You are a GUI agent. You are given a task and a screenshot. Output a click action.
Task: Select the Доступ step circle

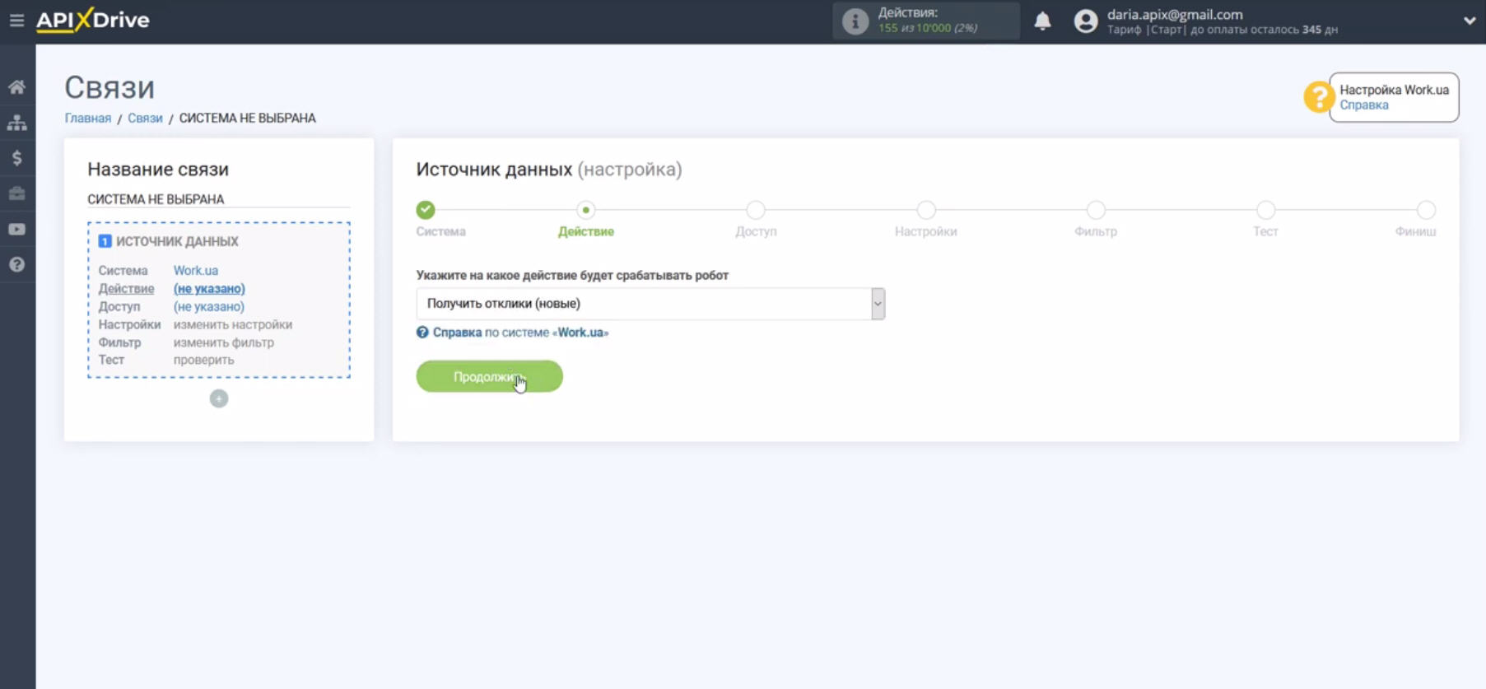coord(756,210)
